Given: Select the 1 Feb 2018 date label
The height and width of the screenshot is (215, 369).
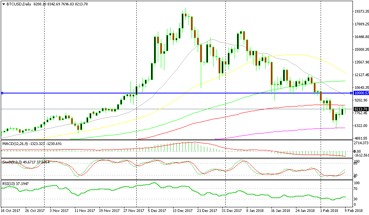Looking at the screenshot, I should [329, 210].
